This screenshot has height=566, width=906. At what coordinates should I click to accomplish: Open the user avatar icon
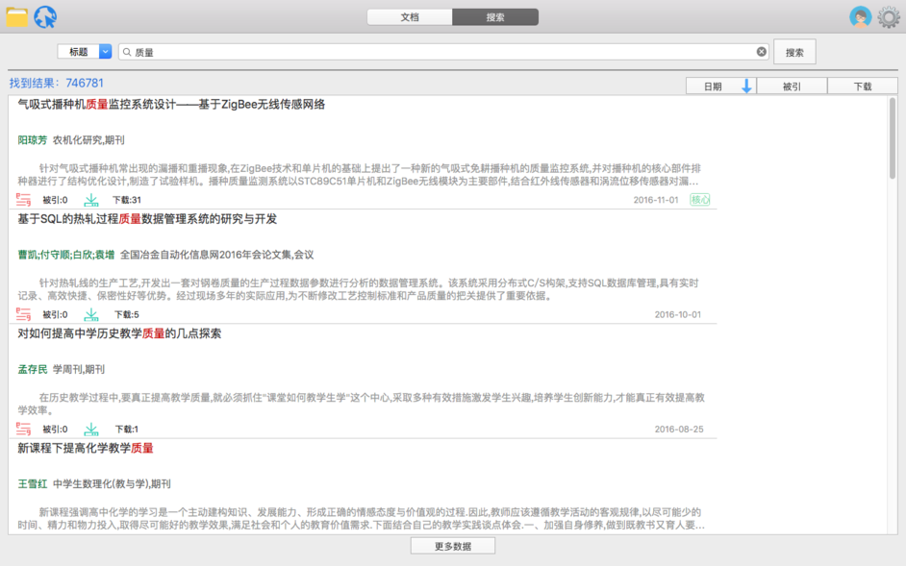[861, 14]
